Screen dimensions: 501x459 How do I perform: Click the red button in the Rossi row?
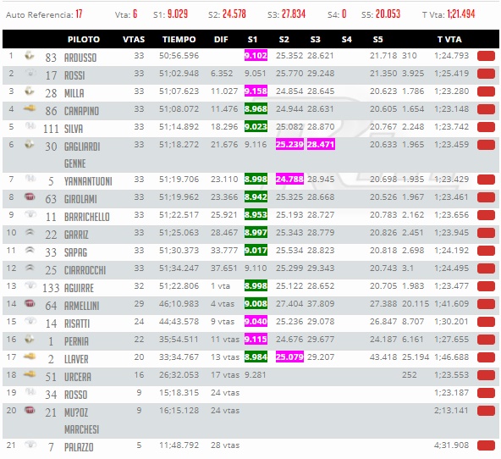tap(486, 74)
